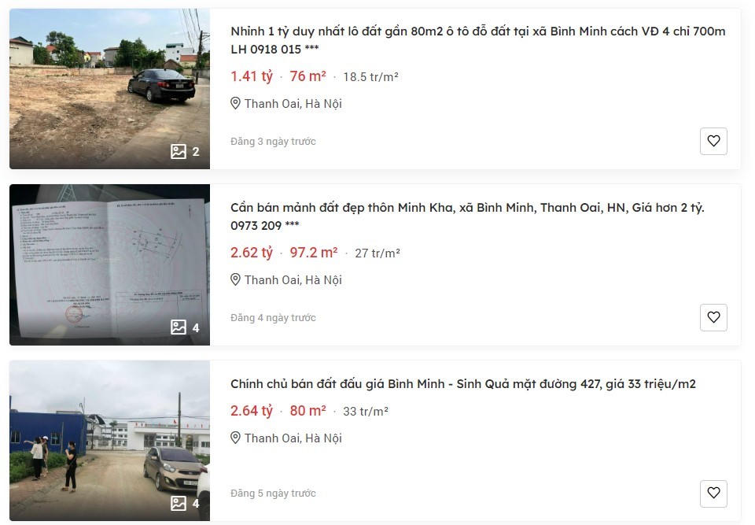The width and height of the screenshot is (755, 525).
Task: Click location pin icon of third listing
Action: click(x=235, y=438)
